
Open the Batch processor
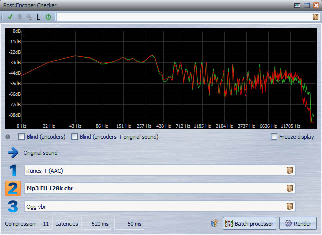pos(249,224)
